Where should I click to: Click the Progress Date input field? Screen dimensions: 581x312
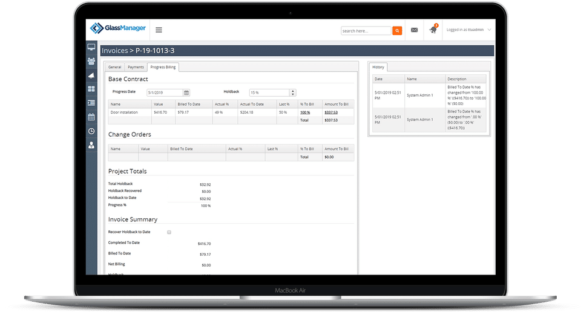coord(165,93)
